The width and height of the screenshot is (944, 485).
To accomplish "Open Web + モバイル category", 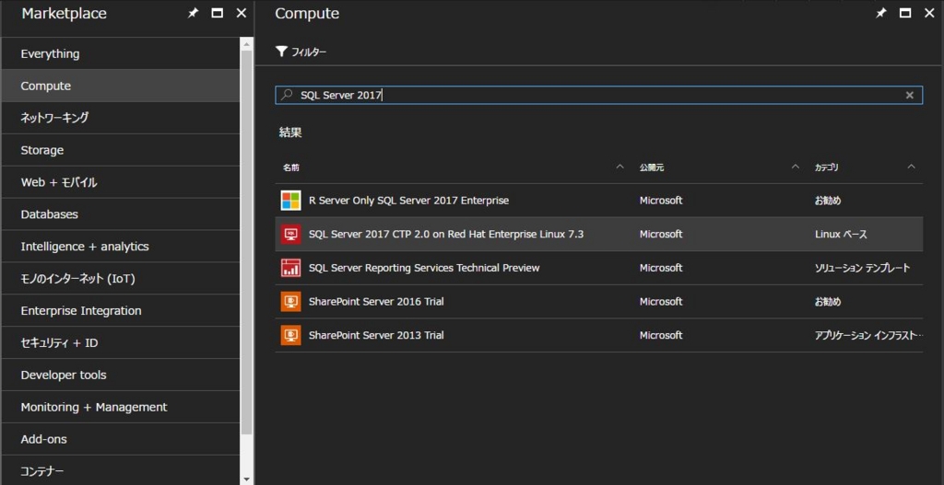I will pyautogui.click(x=121, y=182).
